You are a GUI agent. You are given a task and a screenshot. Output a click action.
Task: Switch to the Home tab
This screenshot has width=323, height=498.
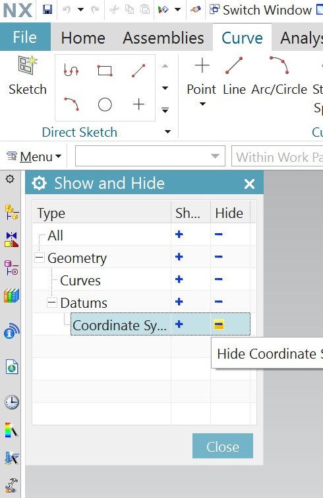[x=83, y=38]
